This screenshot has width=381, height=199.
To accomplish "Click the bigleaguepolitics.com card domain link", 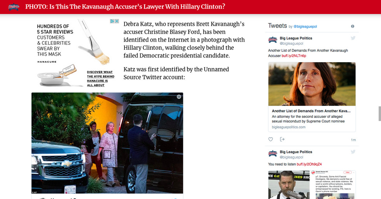I will pyautogui.click(x=288, y=127).
